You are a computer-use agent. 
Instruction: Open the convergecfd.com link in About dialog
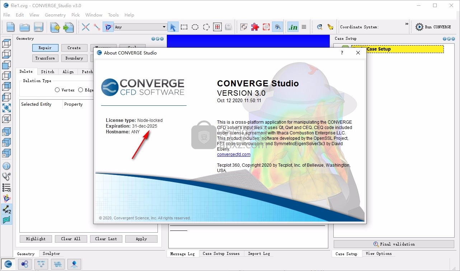click(x=234, y=154)
